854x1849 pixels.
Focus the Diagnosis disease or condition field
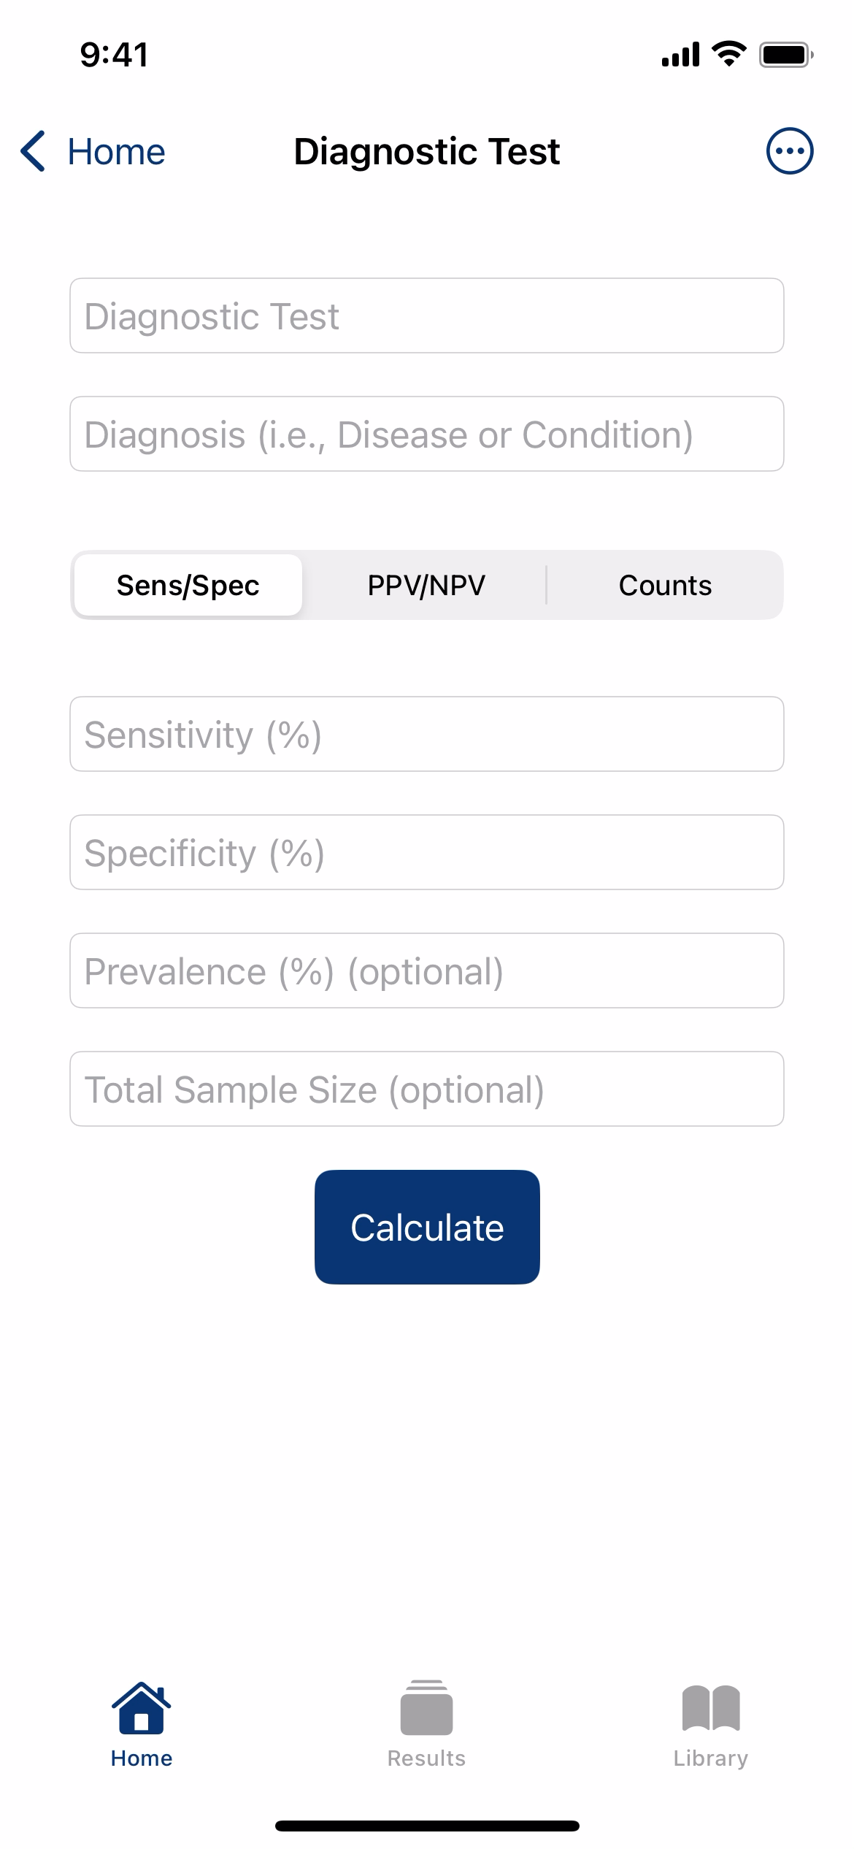tap(427, 434)
